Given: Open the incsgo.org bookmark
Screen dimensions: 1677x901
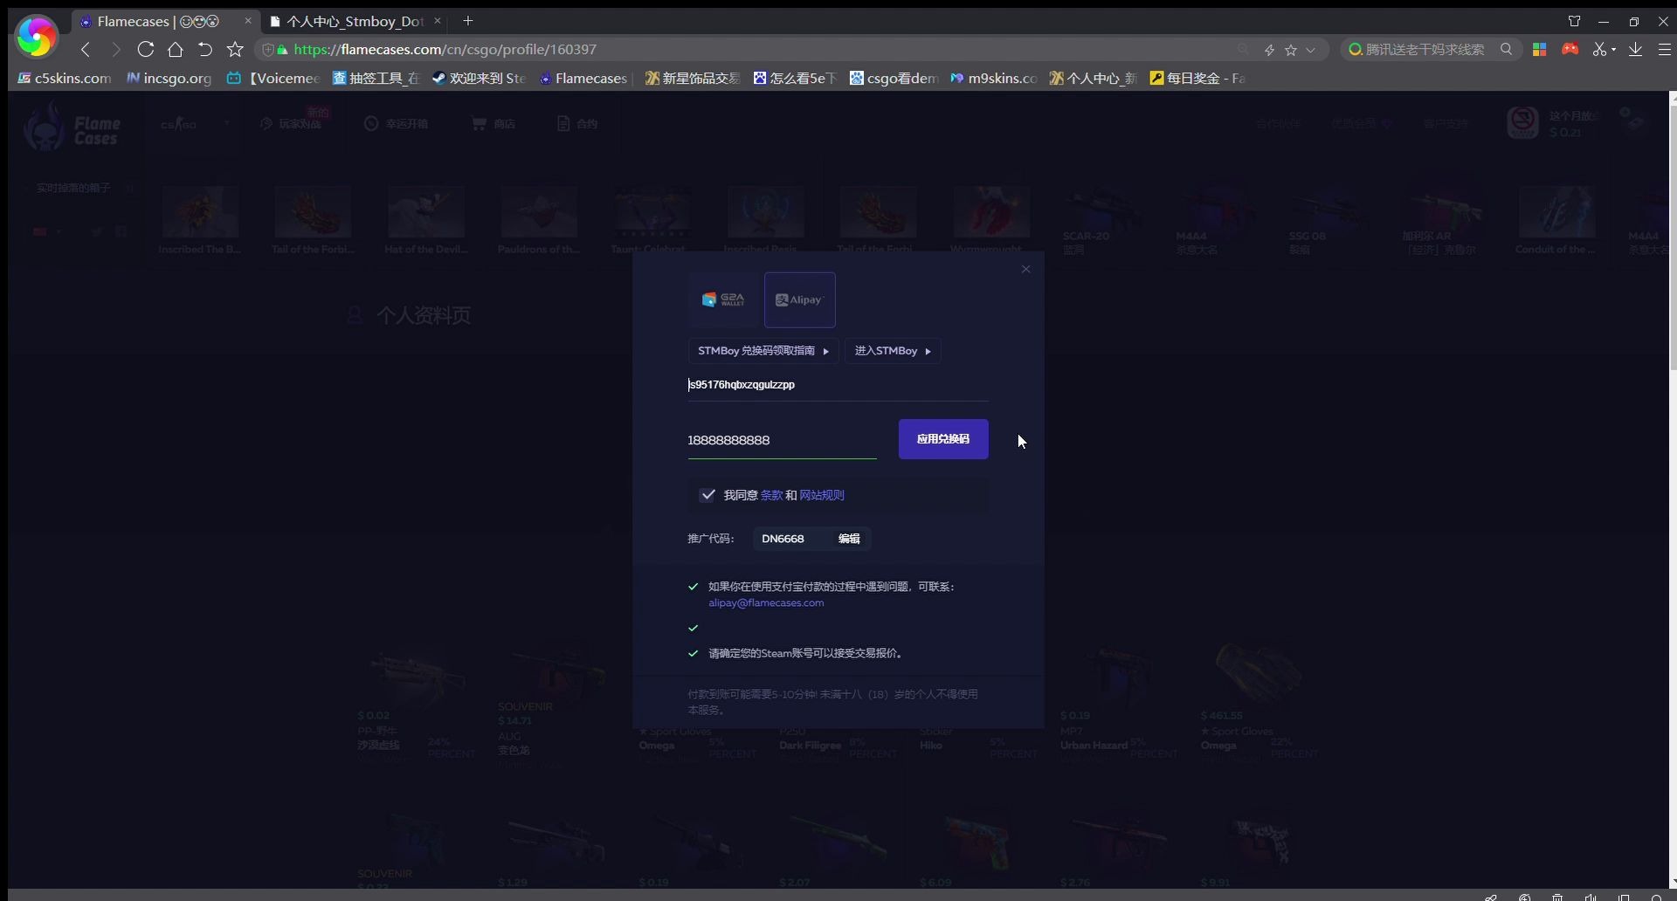Looking at the screenshot, I should coord(169,79).
